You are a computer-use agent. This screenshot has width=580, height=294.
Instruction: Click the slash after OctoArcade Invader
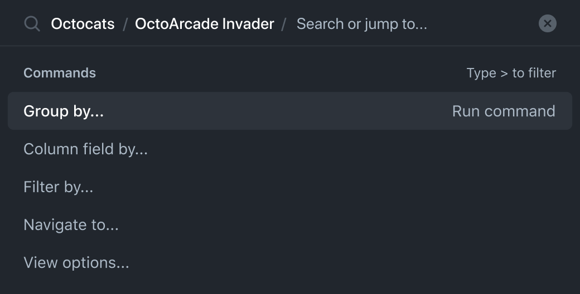pyautogui.click(x=284, y=24)
